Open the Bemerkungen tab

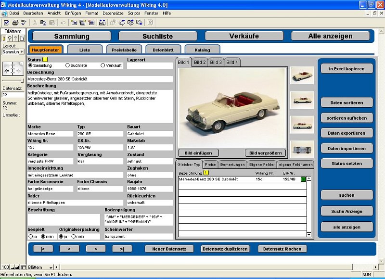coord(232,165)
